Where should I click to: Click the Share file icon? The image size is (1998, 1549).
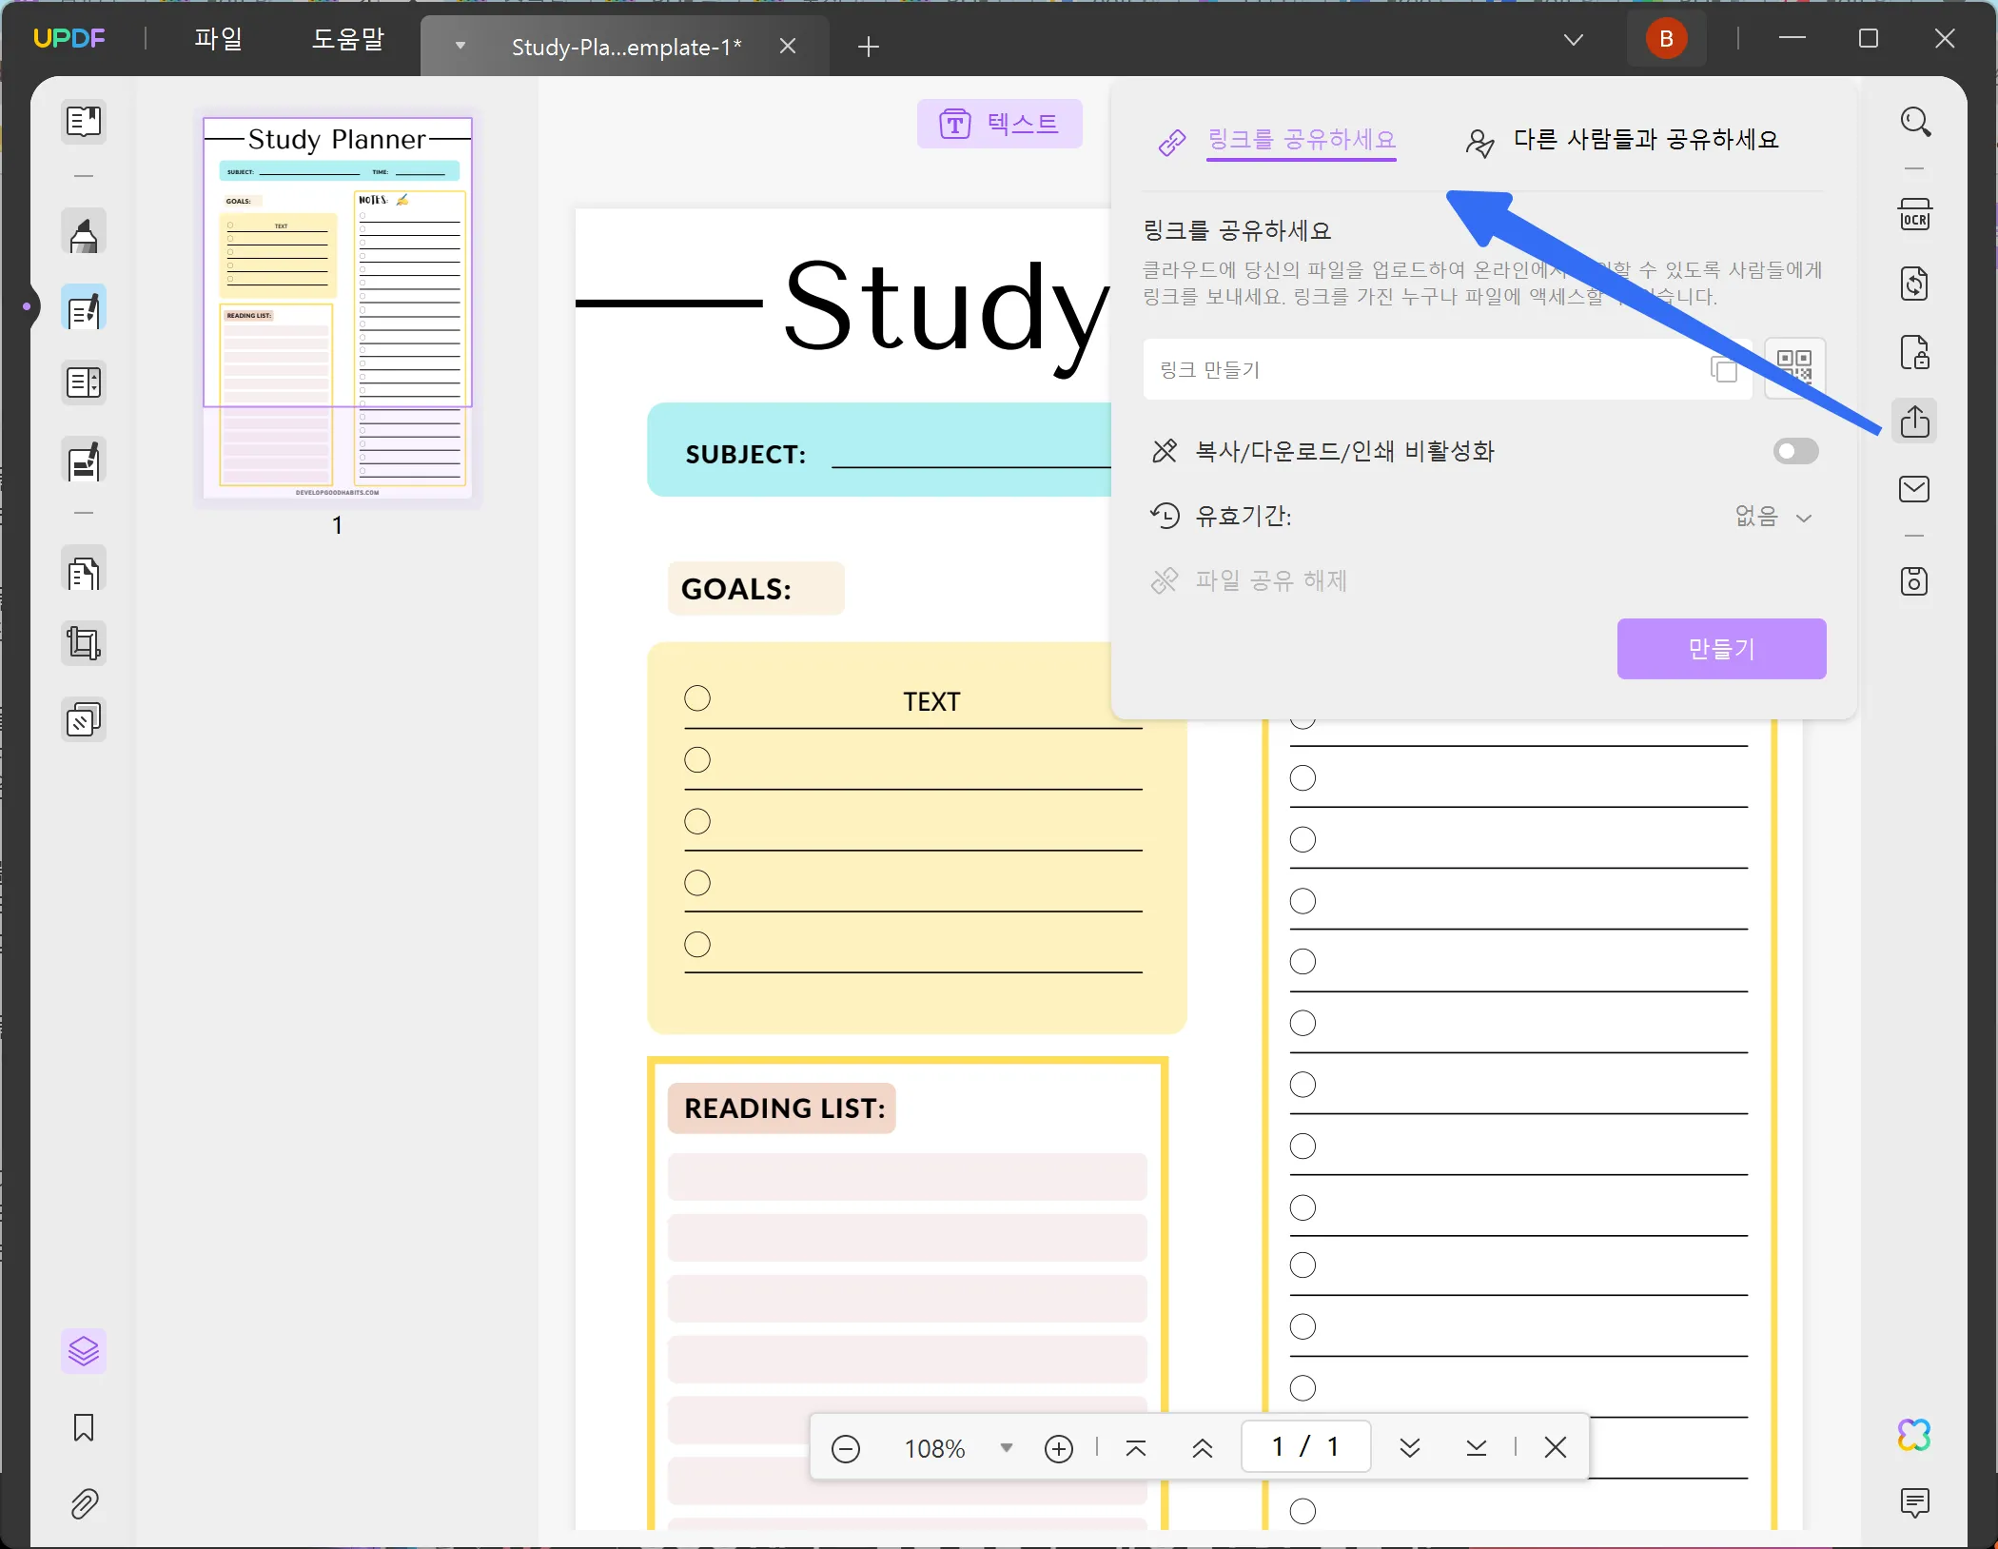1915,421
